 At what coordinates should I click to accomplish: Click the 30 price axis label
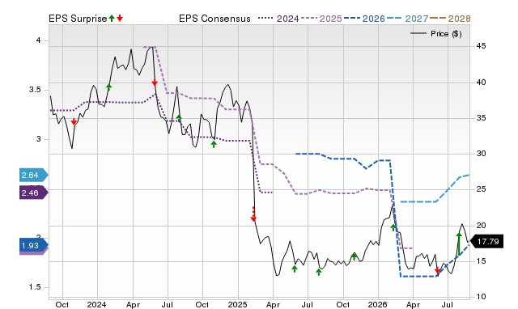click(x=481, y=154)
